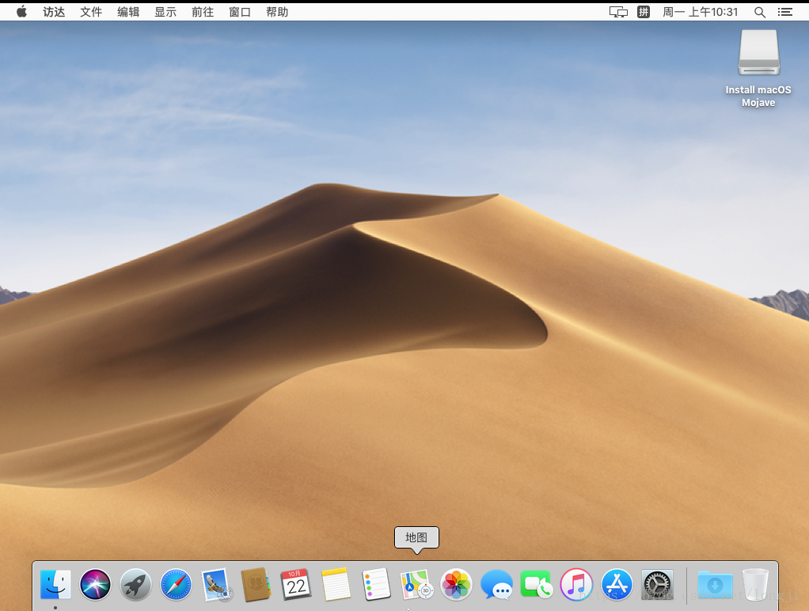Open Launchpad rocket icon
809x611 pixels.
[x=135, y=585]
